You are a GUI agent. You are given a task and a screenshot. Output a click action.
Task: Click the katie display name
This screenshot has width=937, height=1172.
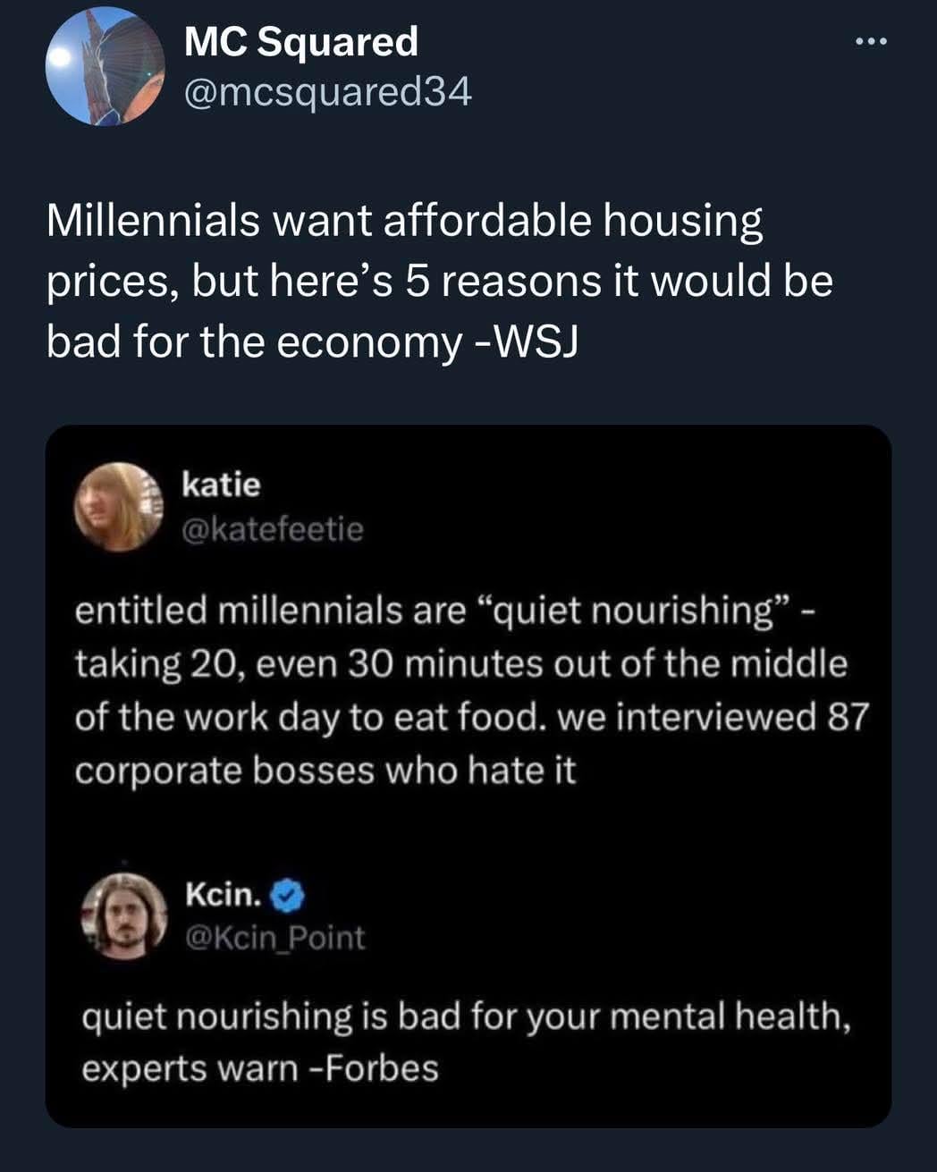[x=221, y=485]
